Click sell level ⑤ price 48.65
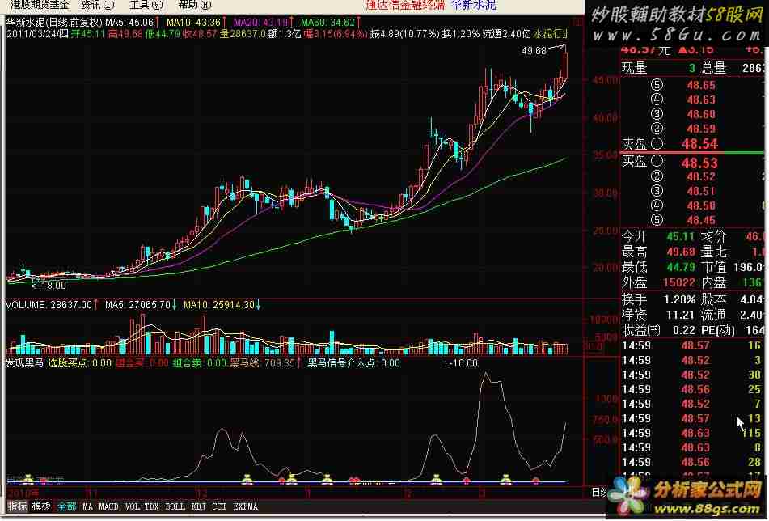Image resolution: width=769 pixels, height=521 pixels. [701, 85]
